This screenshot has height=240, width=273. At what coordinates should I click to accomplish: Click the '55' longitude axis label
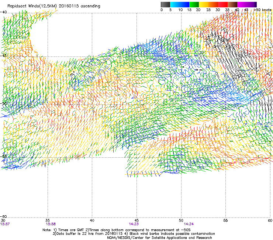point(225,220)
